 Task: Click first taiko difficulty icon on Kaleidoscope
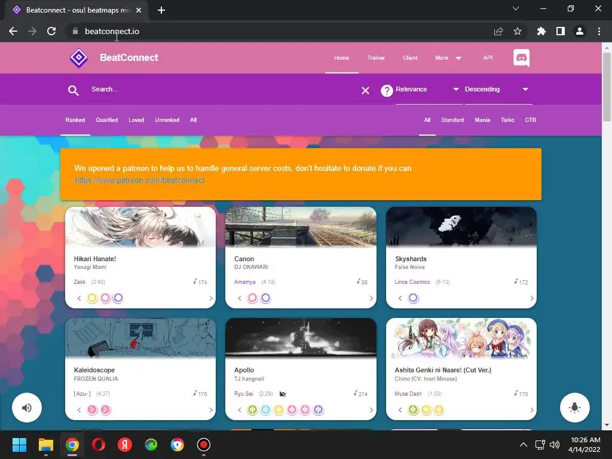92,410
